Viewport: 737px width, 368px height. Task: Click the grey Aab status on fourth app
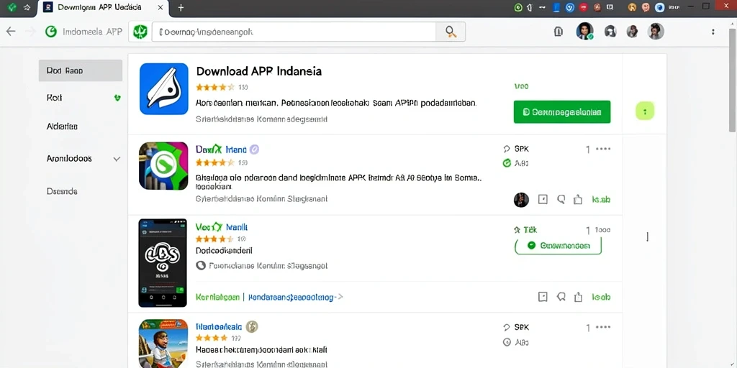coord(515,342)
